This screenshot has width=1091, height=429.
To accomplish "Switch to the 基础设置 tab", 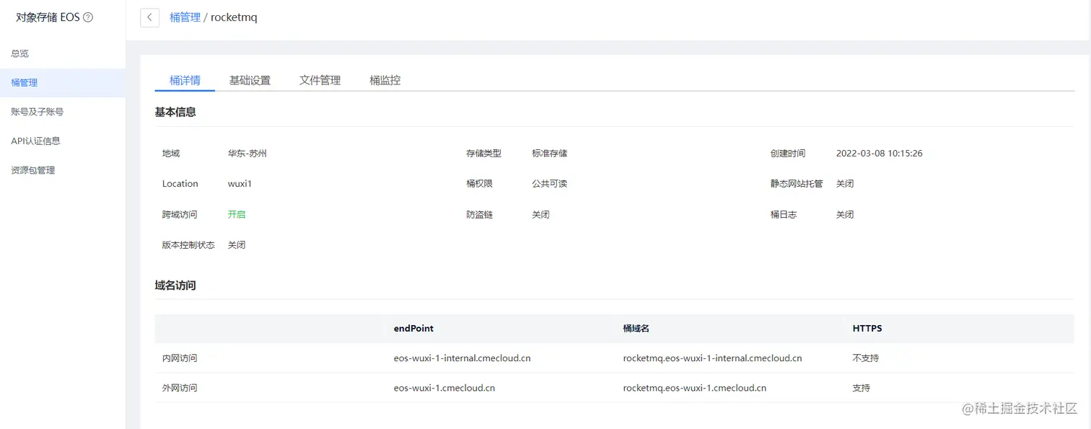I will [x=250, y=80].
